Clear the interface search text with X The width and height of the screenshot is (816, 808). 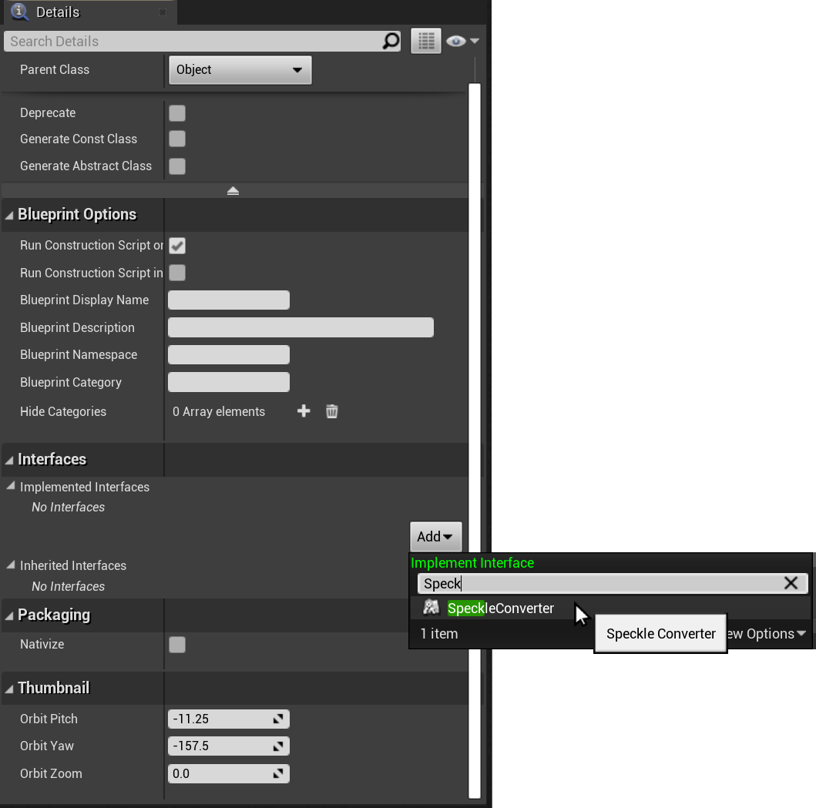[x=791, y=583]
